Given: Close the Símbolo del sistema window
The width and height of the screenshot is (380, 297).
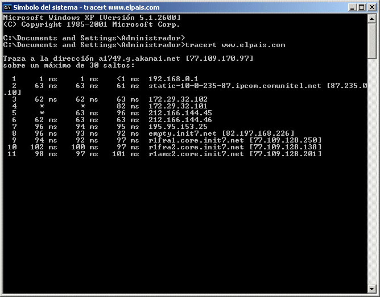Looking at the screenshot, I should click(370, 7).
